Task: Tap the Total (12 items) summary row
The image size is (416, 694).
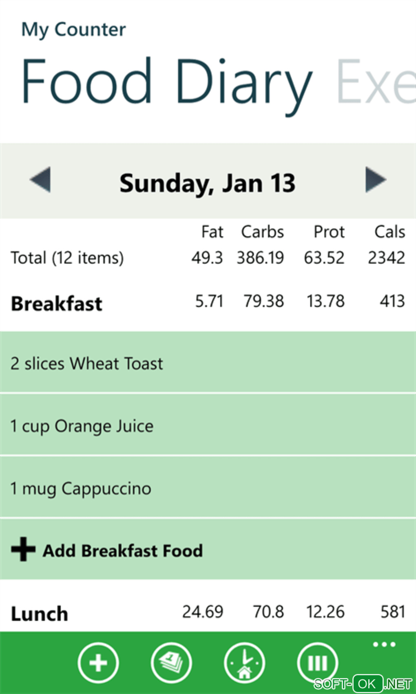Action: coord(67,258)
